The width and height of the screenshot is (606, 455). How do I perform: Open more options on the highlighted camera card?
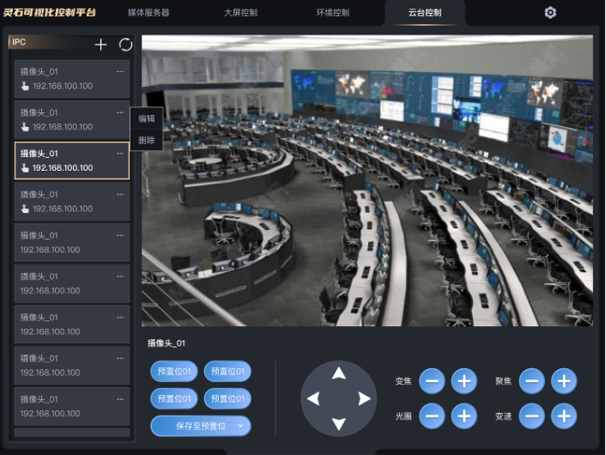[x=120, y=154]
